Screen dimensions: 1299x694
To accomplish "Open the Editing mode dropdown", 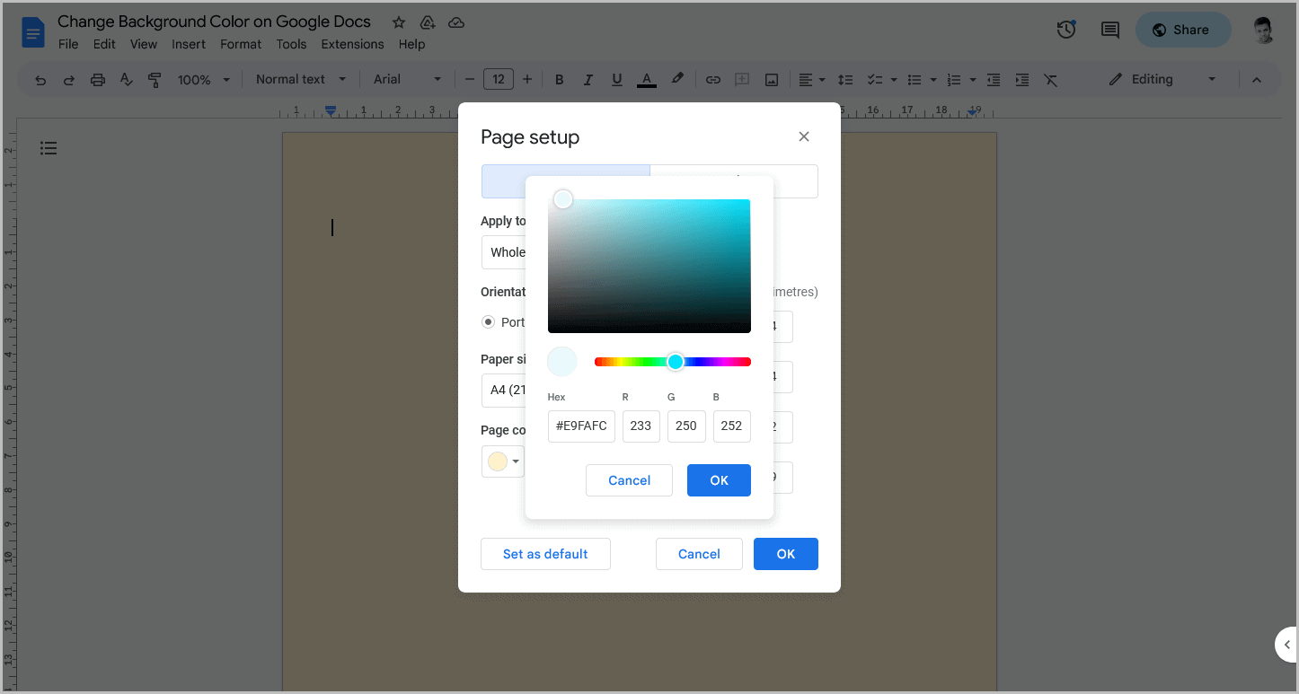I will tap(1162, 79).
